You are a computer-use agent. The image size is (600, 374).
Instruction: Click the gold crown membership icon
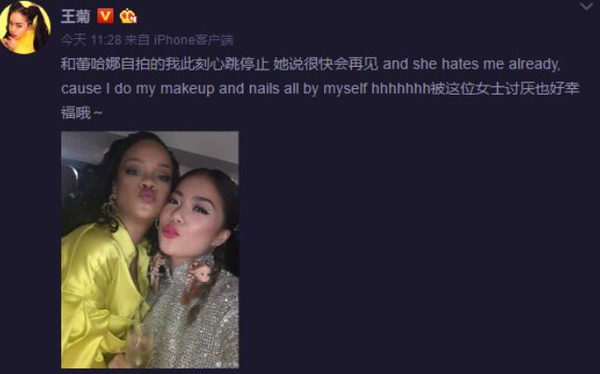point(128,16)
